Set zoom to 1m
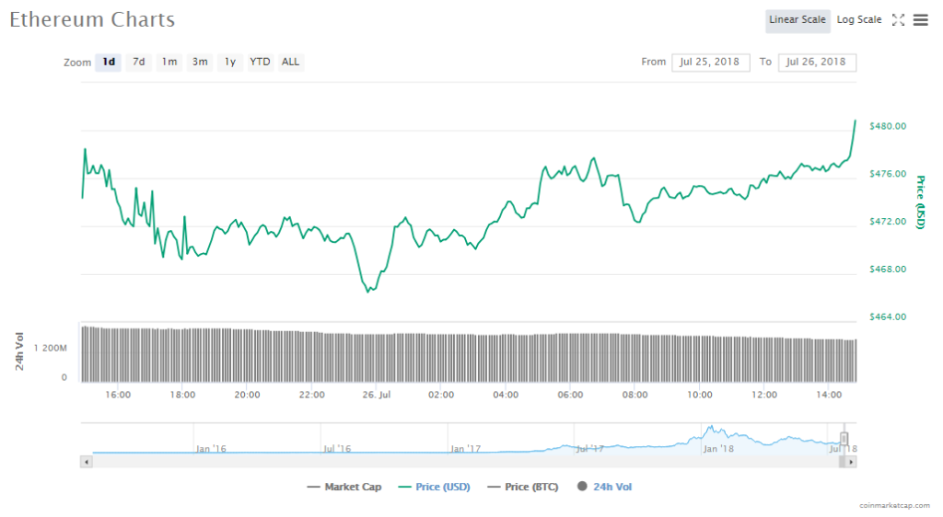 [x=169, y=63]
